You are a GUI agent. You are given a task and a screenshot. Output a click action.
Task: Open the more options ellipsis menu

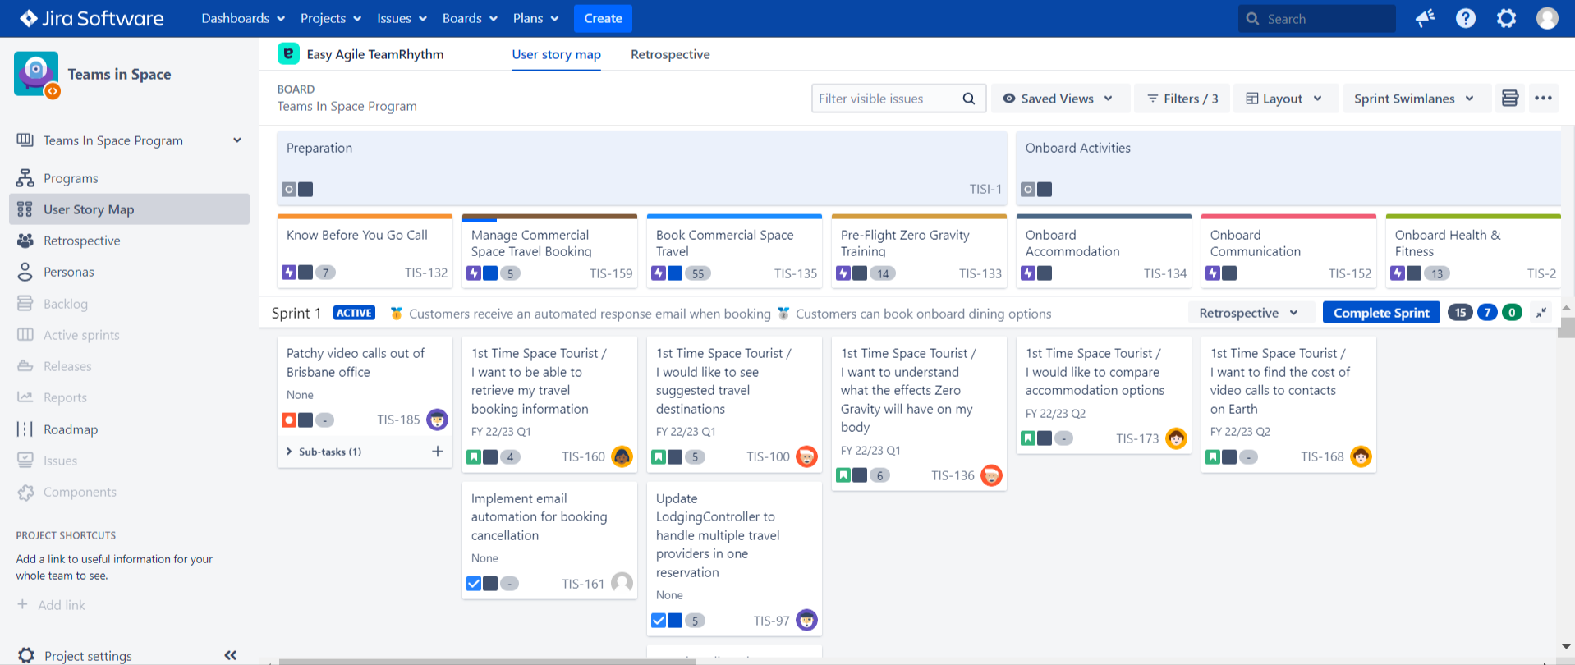click(x=1543, y=99)
